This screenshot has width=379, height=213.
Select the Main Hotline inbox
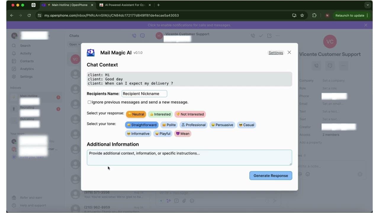click(x=36, y=97)
